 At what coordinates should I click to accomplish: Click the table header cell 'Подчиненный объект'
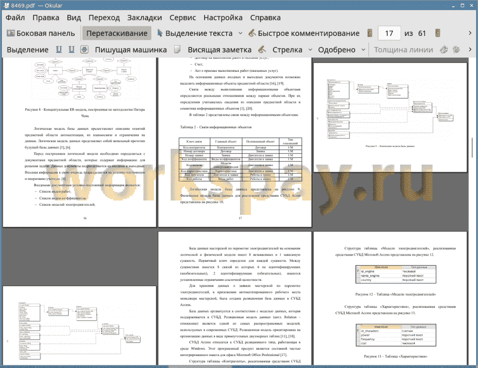(261, 142)
